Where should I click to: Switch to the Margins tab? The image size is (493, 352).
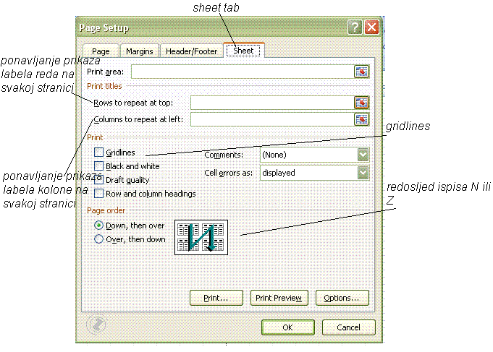[x=139, y=51]
